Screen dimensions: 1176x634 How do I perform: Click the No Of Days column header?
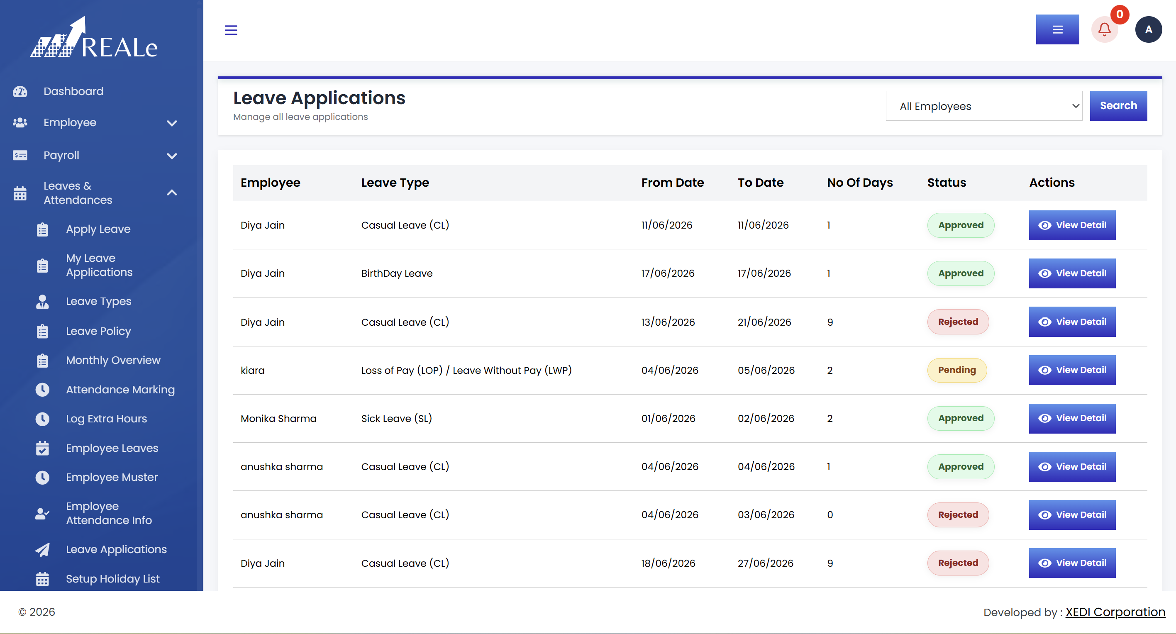860,183
